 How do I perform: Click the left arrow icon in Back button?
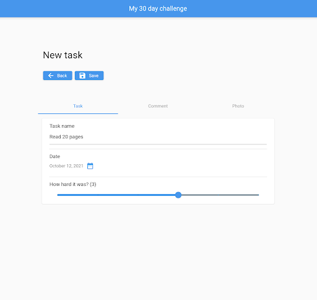(x=51, y=76)
